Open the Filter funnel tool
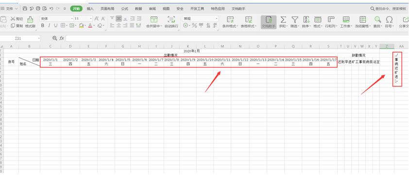The width and height of the screenshot is (409, 178). point(294,19)
